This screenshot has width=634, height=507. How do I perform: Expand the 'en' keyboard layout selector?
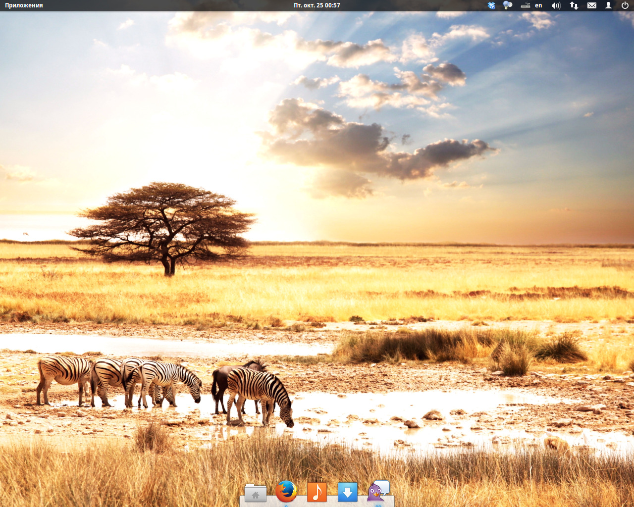click(538, 5)
